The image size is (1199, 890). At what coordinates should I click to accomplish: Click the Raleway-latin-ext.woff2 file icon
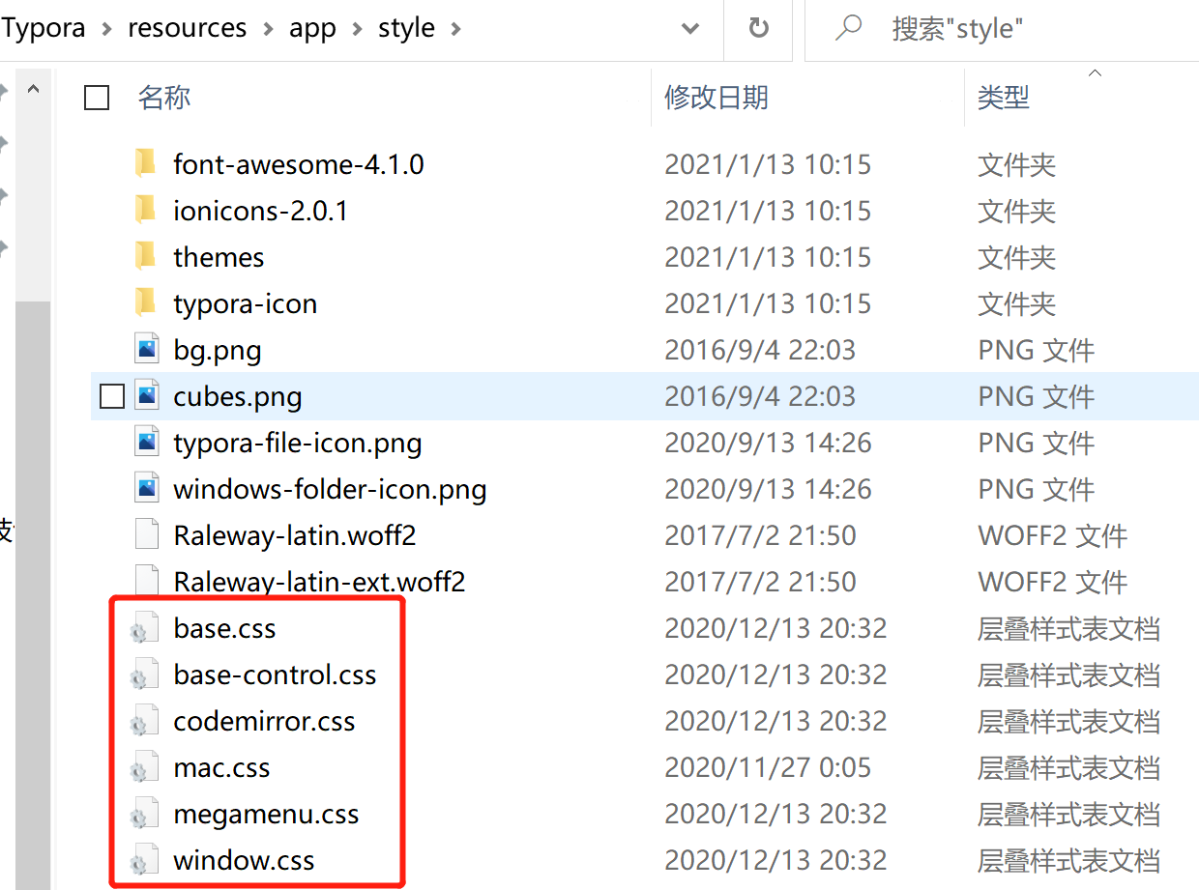(146, 581)
